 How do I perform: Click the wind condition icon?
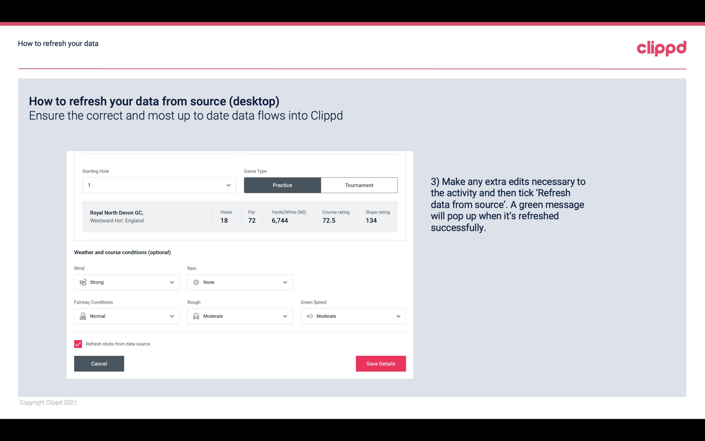pyautogui.click(x=82, y=282)
